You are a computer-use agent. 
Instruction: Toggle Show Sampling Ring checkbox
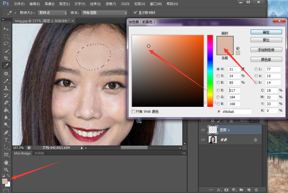135,13
